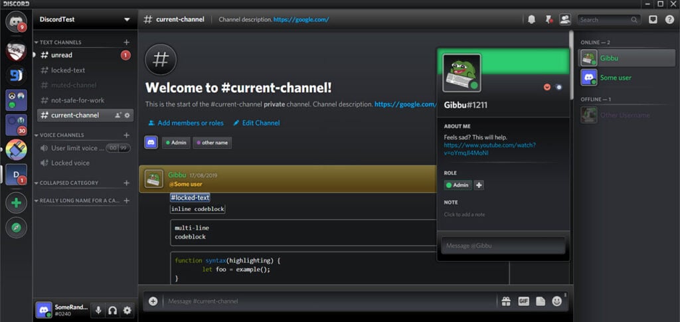Select Gibbu in the member list
Image resolution: width=680 pixels, height=322 pixels.
(x=627, y=58)
